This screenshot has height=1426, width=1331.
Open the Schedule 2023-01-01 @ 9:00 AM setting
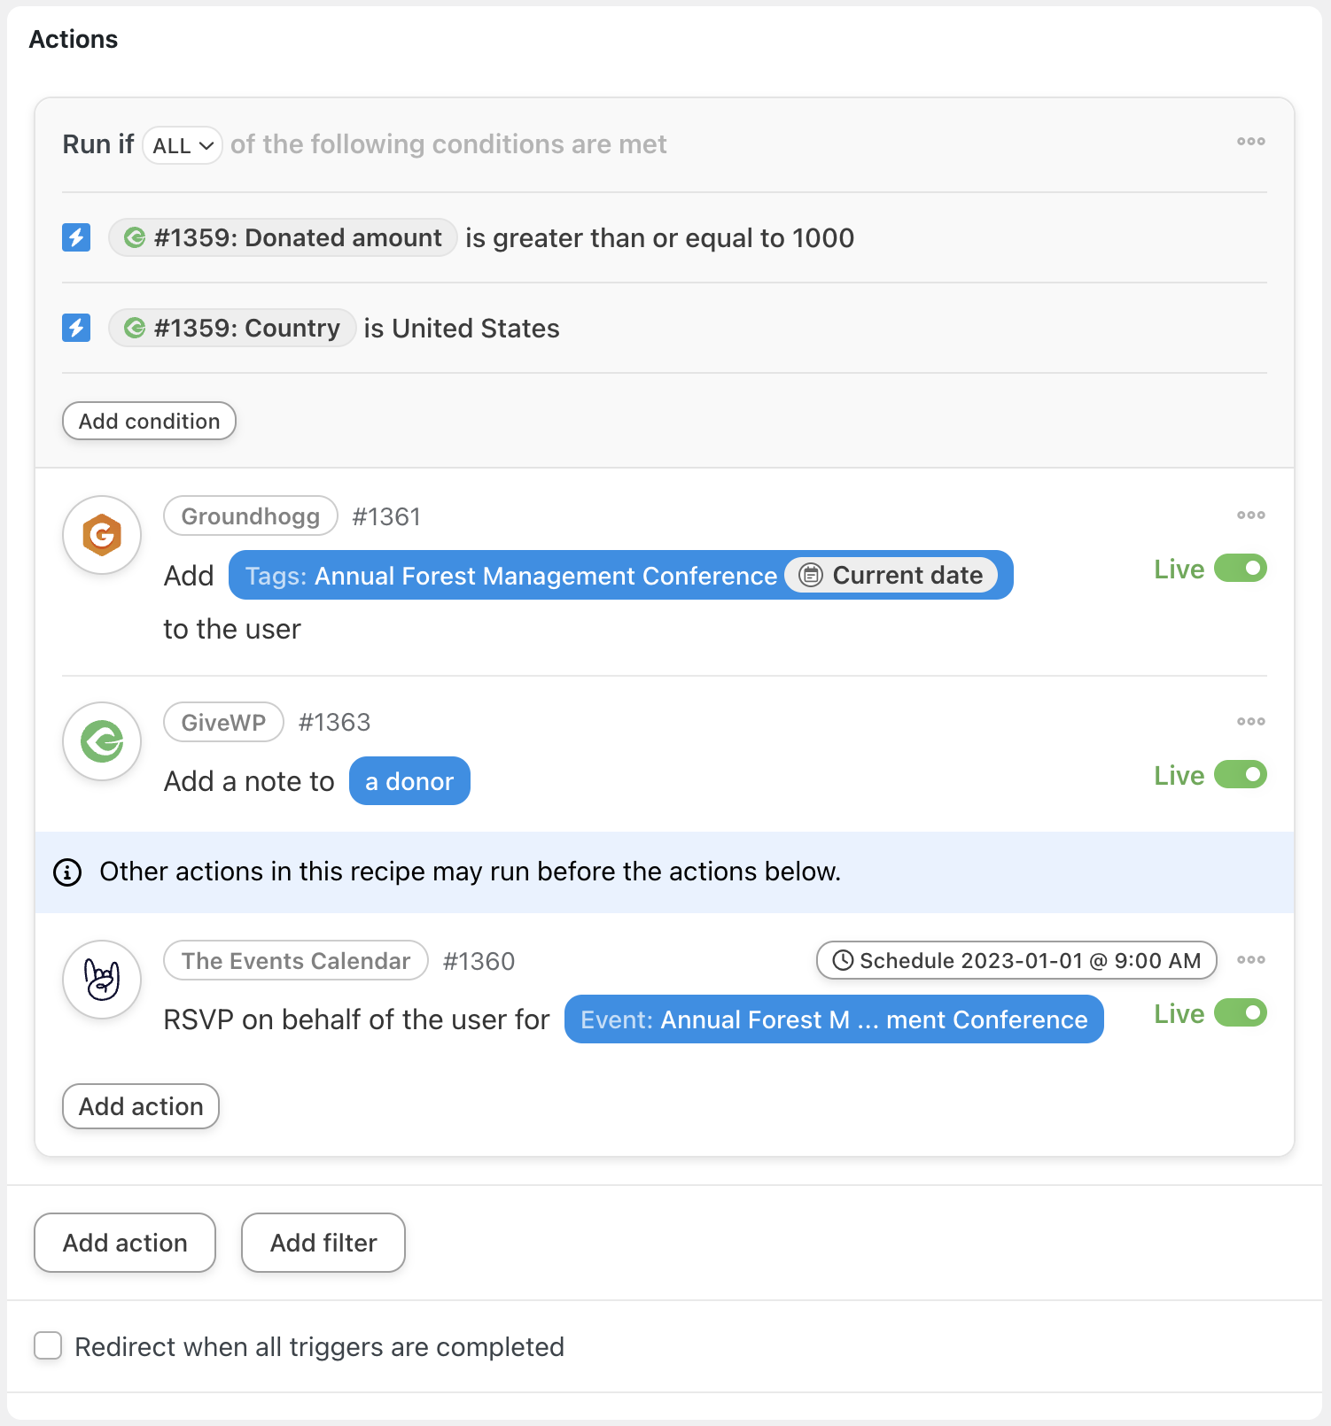[1016, 961]
